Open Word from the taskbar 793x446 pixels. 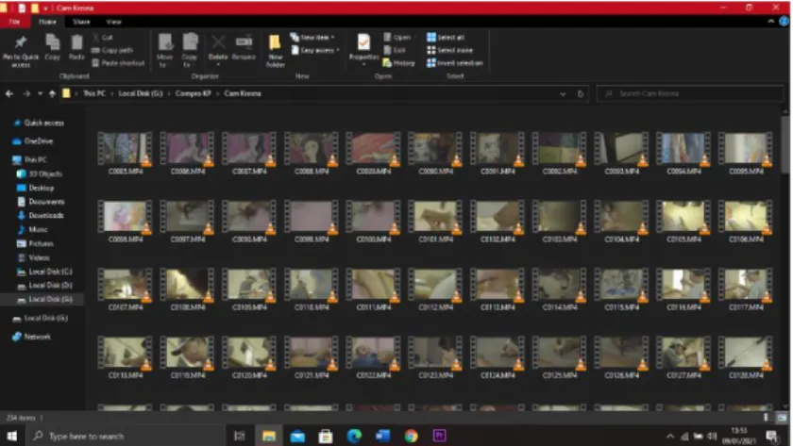[x=383, y=436]
